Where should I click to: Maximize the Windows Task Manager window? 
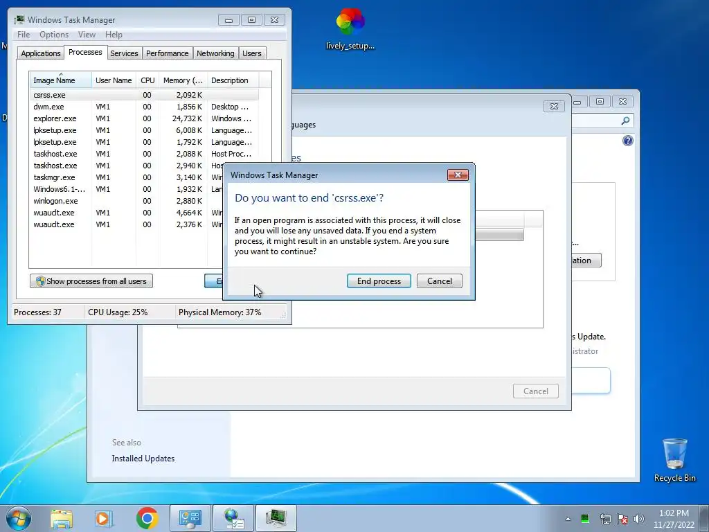[x=251, y=20]
